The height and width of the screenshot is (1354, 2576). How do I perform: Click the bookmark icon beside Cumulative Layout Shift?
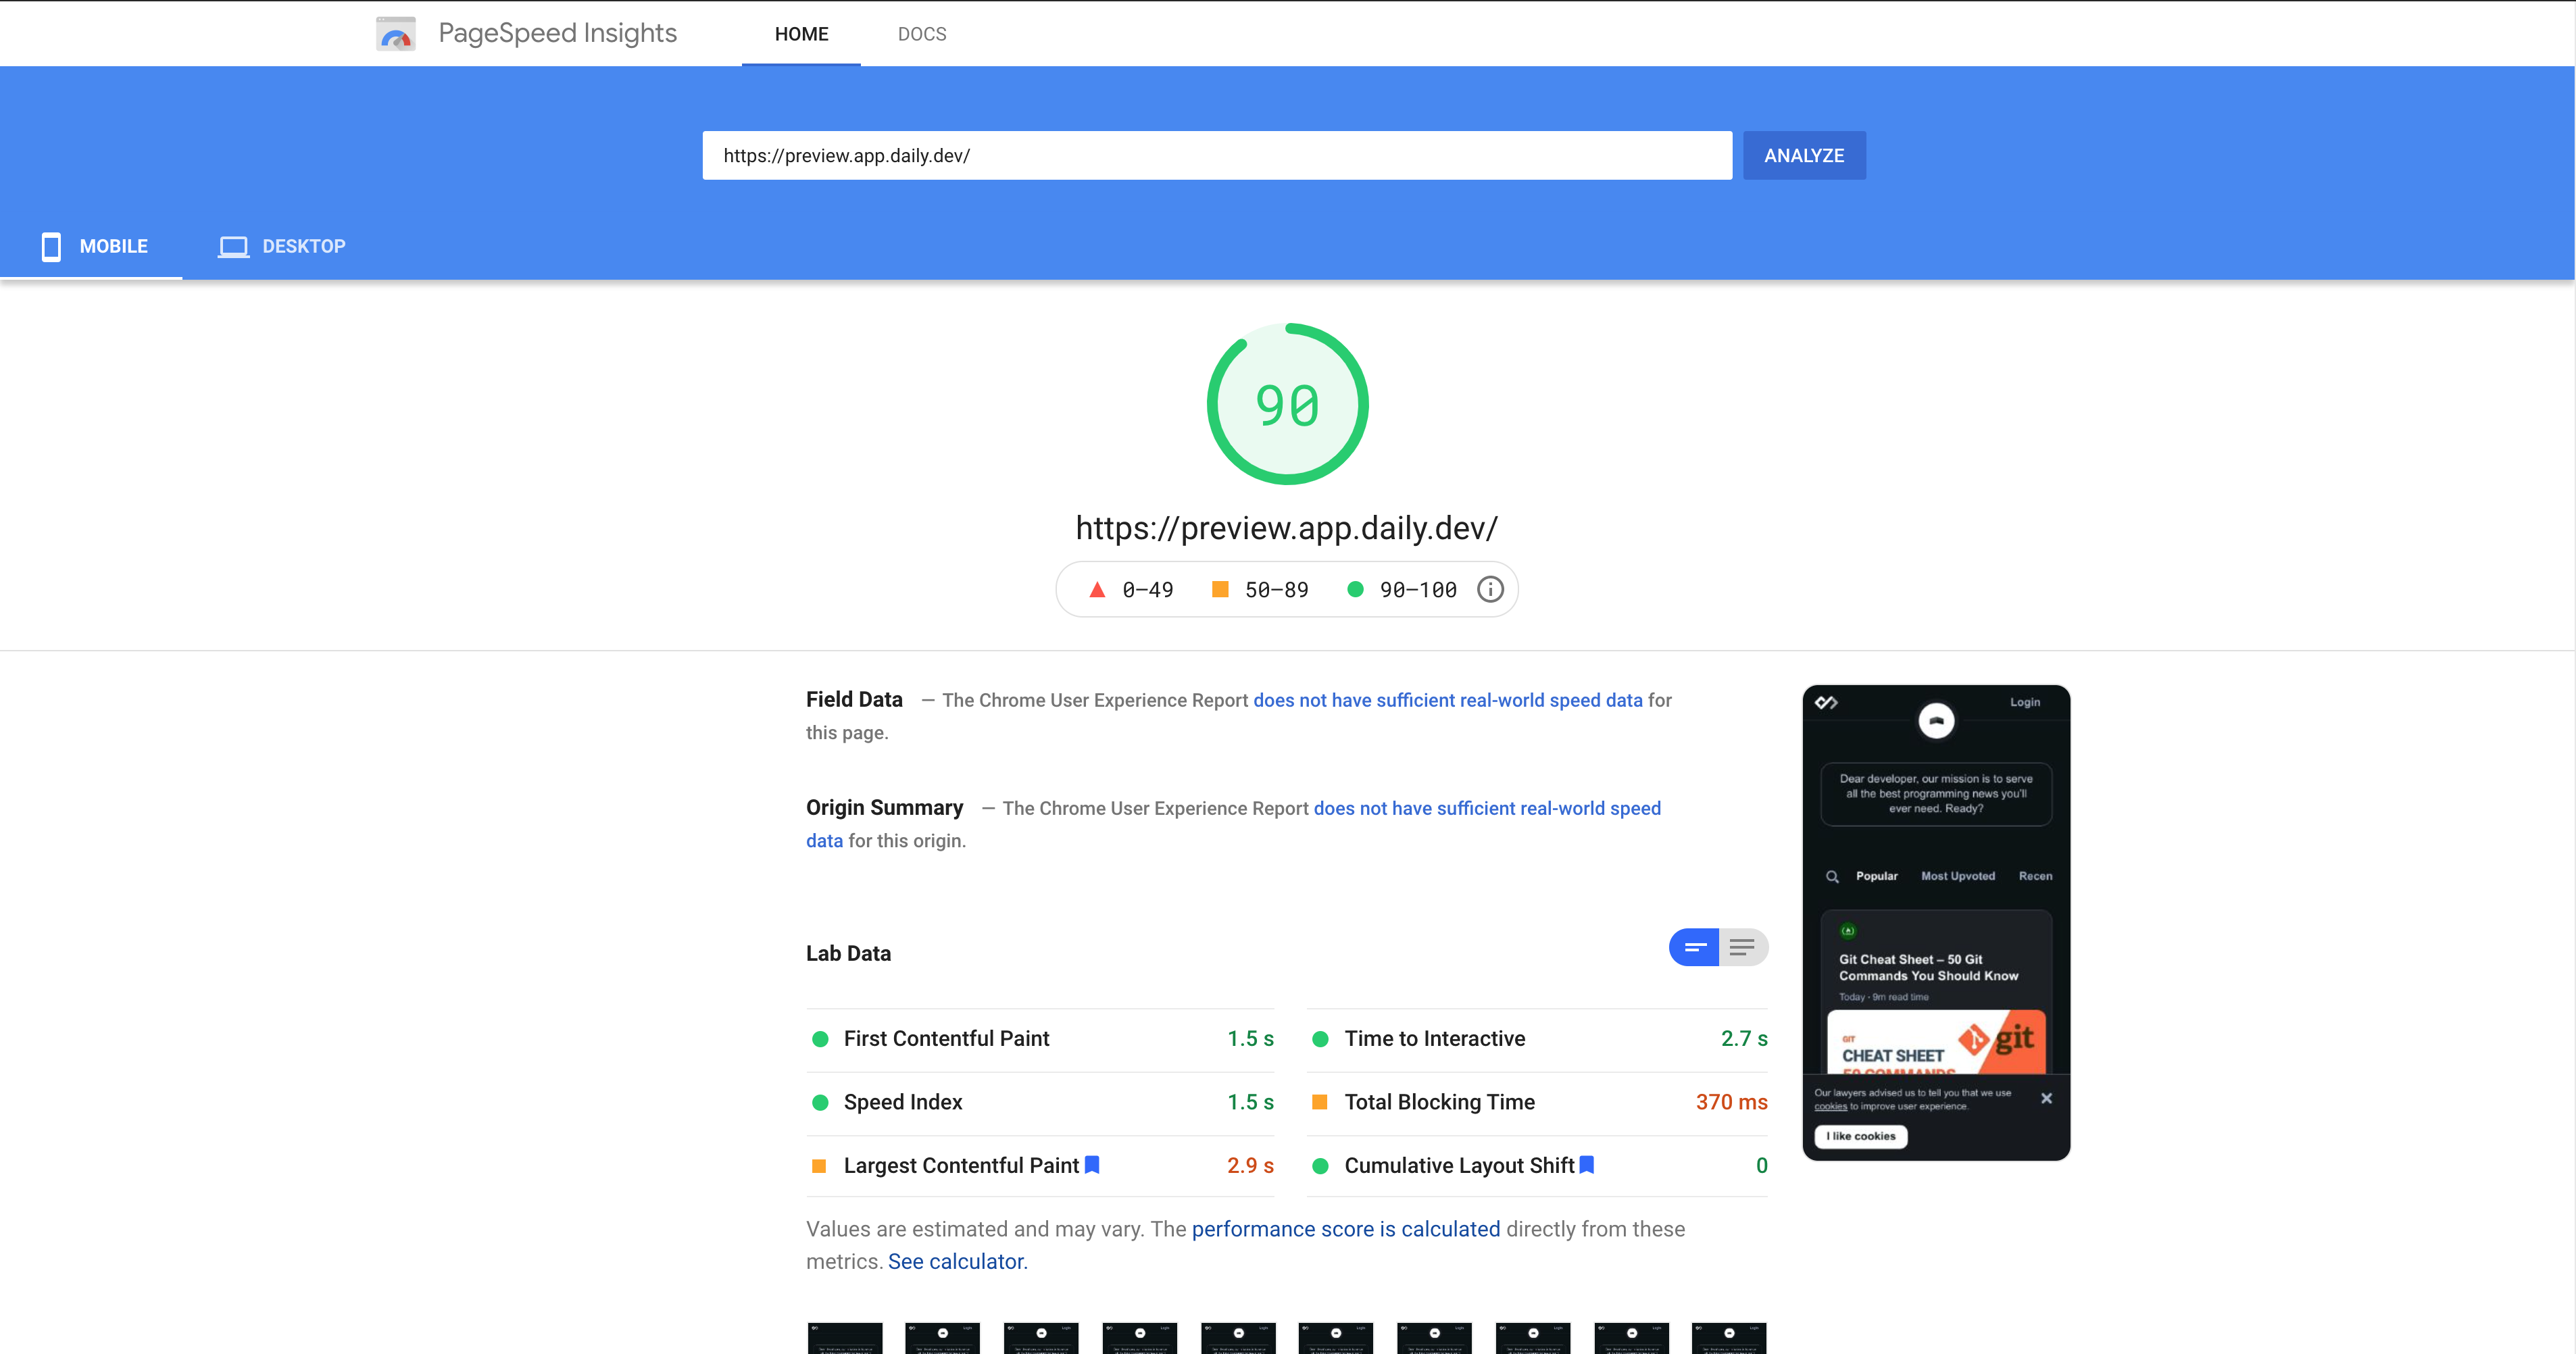(x=1586, y=1165)
